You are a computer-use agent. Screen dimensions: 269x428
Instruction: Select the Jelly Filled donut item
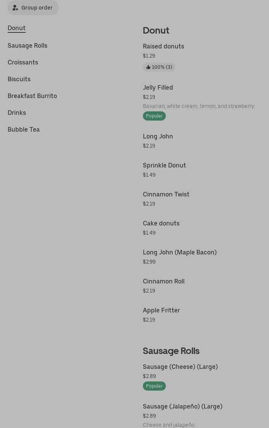pyautogui.click(x=158, y=88)
